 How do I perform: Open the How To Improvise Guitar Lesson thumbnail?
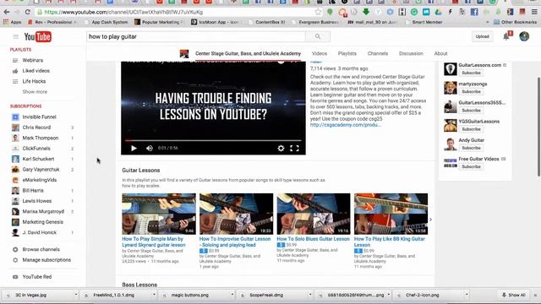click(236, 214)
